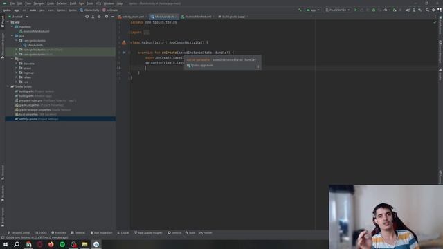Open the TODO tool window
The height and width of the screenshot is (249, 443).
pyautogui.click(x=42, y=233)
